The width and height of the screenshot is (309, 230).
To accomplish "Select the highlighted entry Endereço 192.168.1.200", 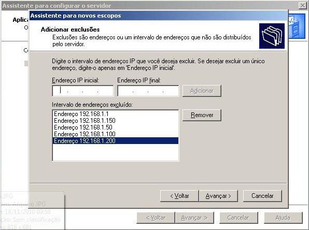I will pos(116,141).
